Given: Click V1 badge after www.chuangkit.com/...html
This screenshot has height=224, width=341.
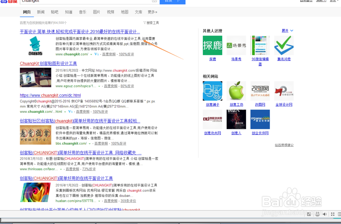Looking at the screenshot, I should [70, 111].
